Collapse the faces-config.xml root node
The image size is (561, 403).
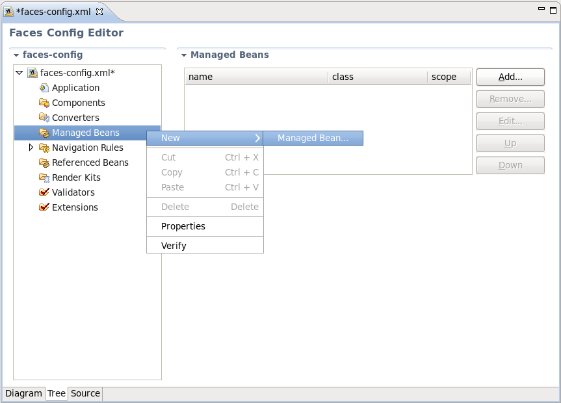19,73
